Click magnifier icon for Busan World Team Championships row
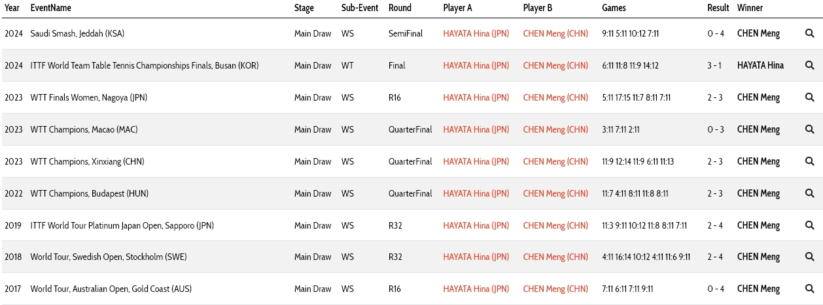Screen dimensions: 823x305 (x=809, y=65)
